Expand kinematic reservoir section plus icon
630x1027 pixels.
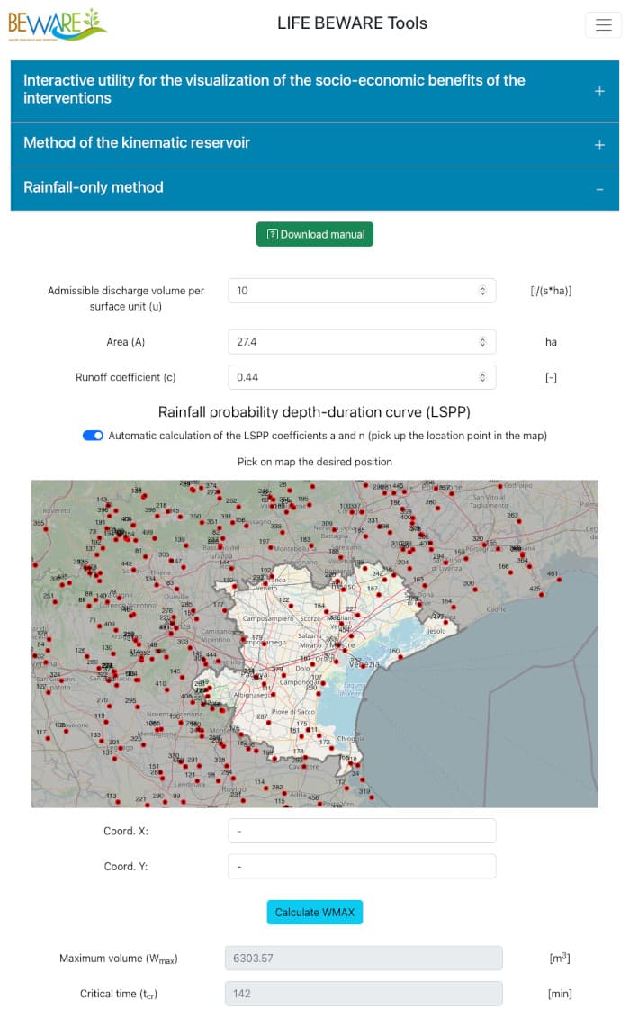point(598,145)
